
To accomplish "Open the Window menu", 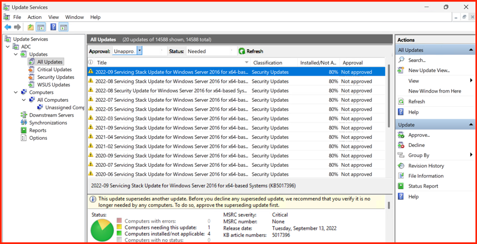I will pos(74,17).
